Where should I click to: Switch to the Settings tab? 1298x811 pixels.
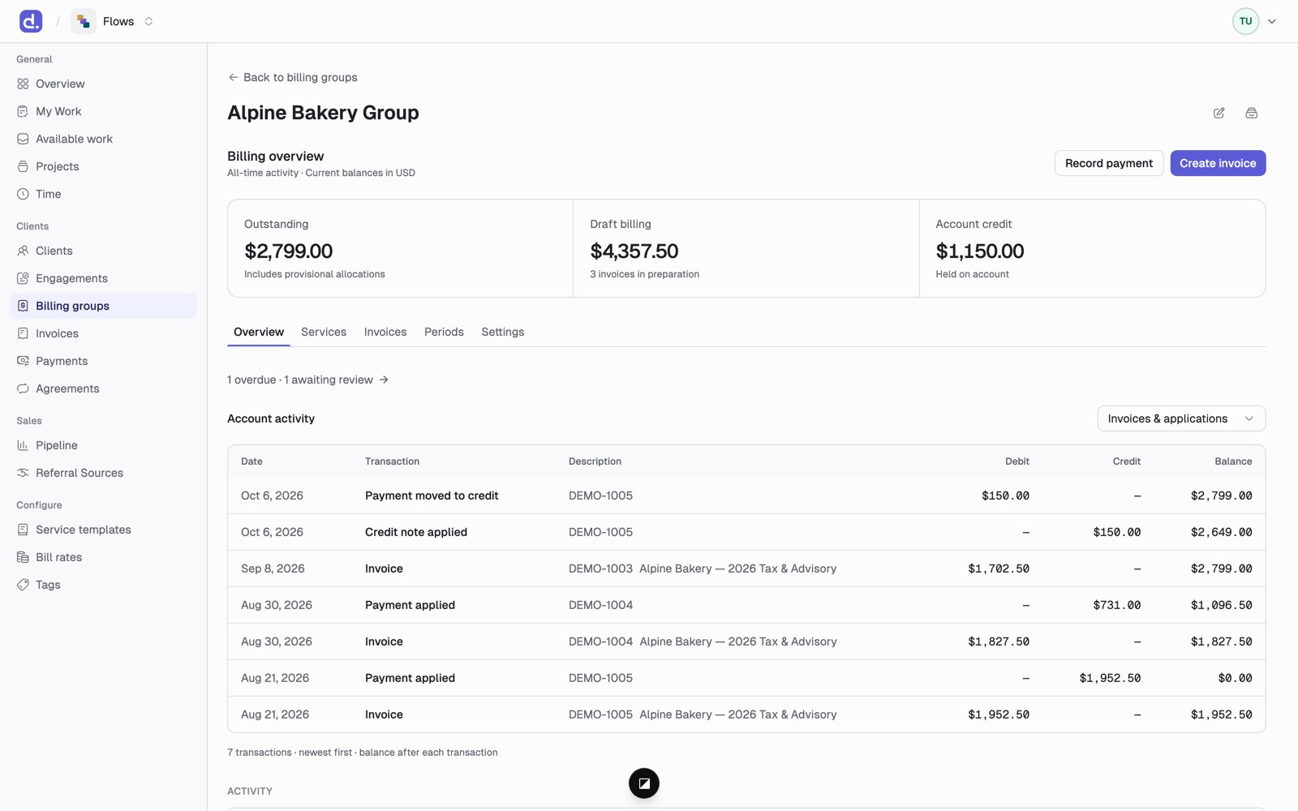pos(503,332)
